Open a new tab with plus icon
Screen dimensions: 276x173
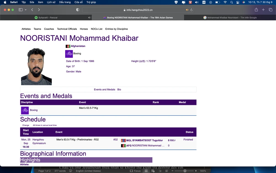pos(263,10)
